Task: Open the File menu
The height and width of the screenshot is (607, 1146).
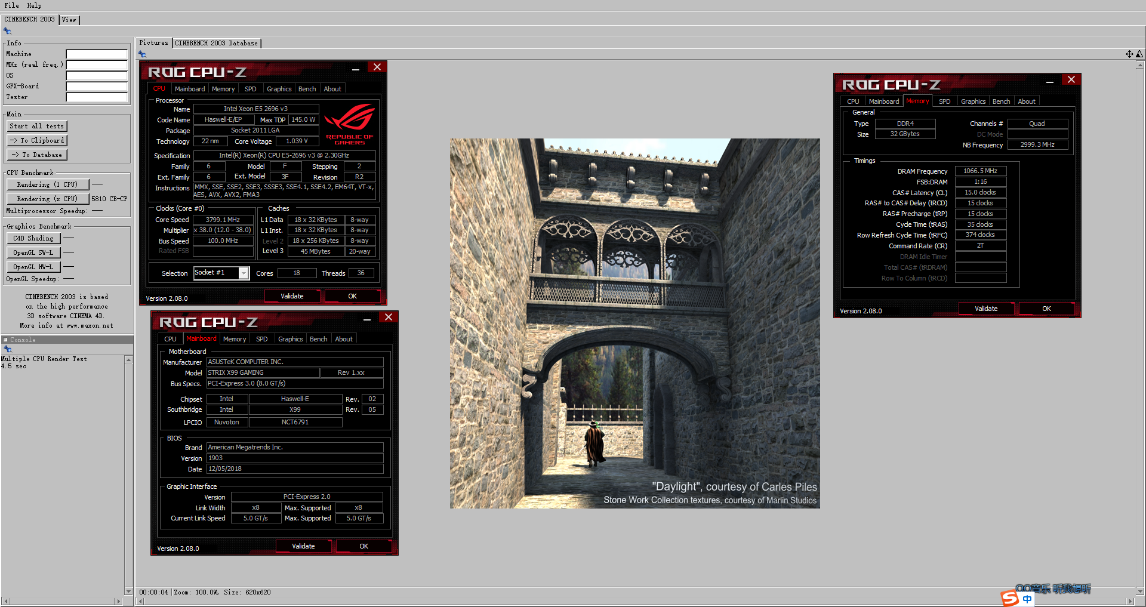Action: (11, 5)
